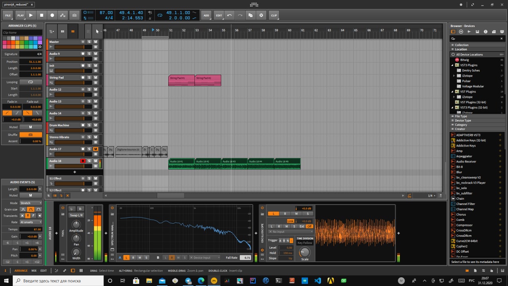Open Oscilloscope No input dropdown
This screenshot has width=508, height=286.
click(291, 232)
